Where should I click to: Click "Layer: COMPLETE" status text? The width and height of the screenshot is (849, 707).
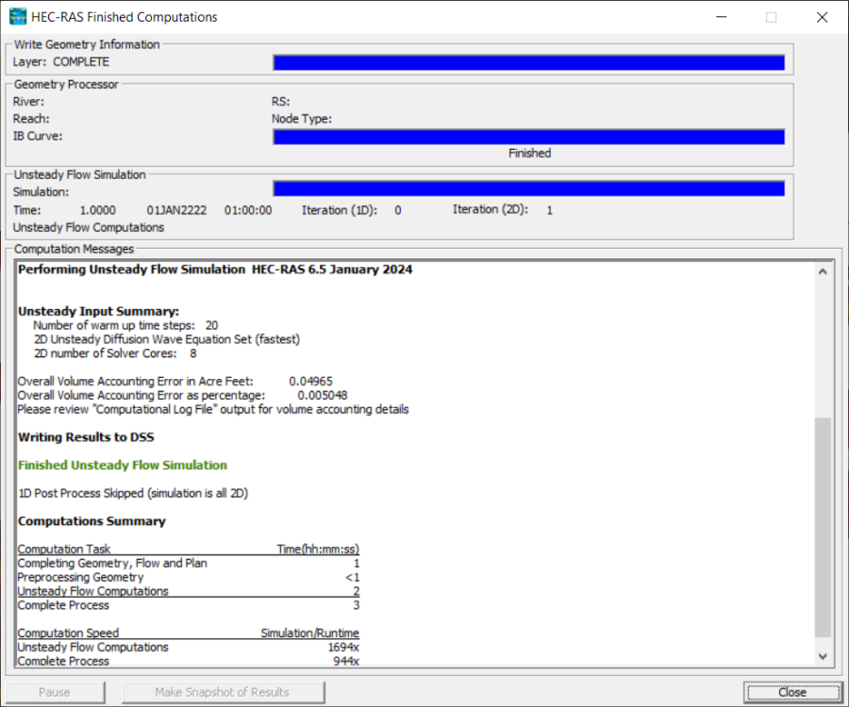[60, 61]
